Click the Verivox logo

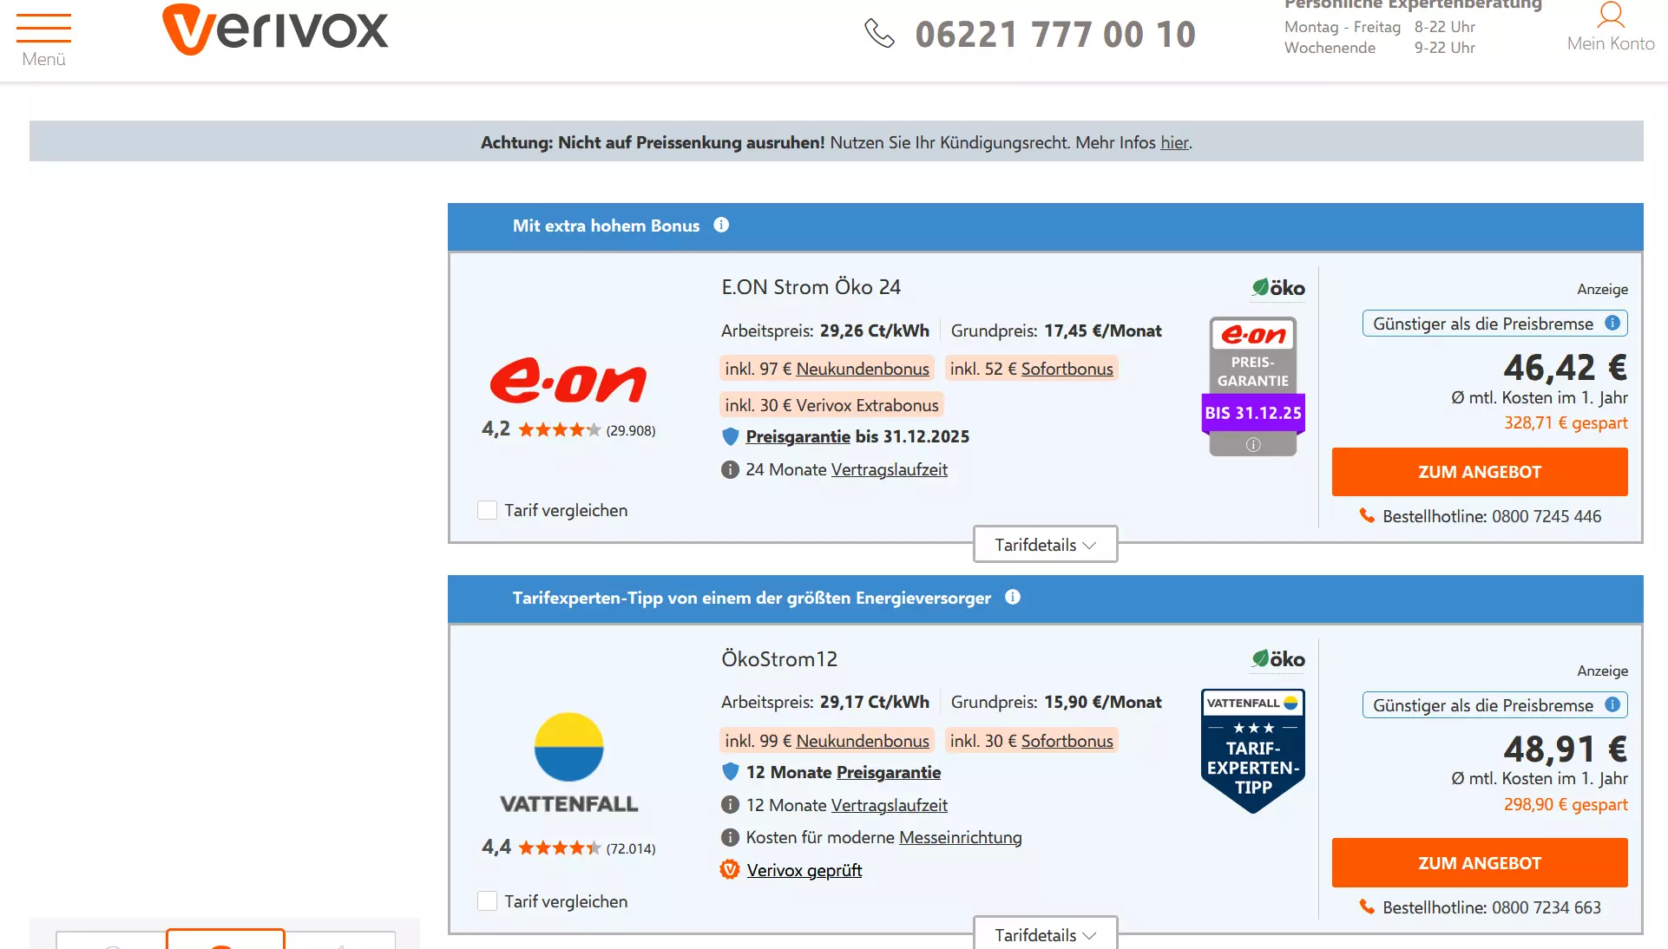point(275,29)
